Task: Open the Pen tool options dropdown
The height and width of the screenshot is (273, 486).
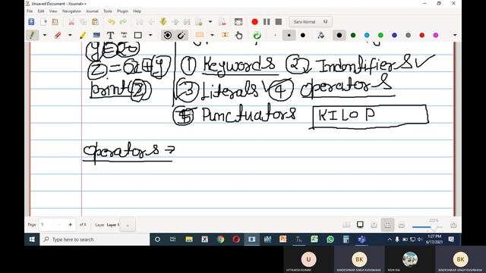Action: 45,36
